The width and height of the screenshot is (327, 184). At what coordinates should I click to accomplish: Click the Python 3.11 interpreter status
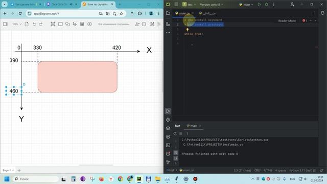coord(303,170)
